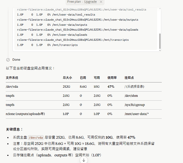
Task: Click the 1.0P total size in rclone row
Action: click(x=66, y=114)
